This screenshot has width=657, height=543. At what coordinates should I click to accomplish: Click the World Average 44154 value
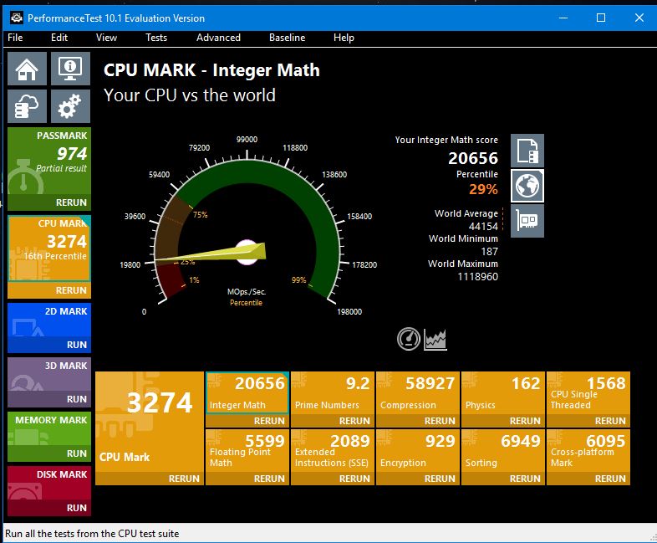pyautogui.click(x=483, y=227)
